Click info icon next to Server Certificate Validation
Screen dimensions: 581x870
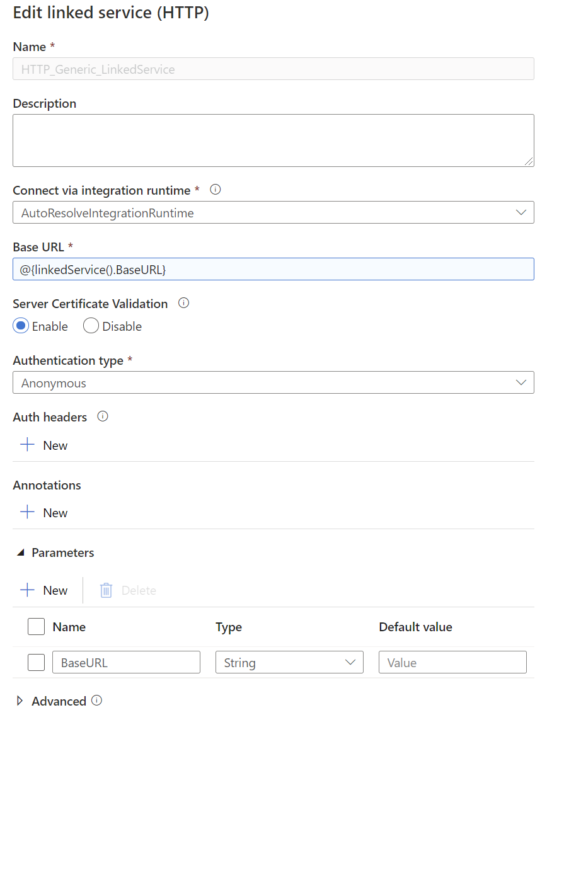coord(184,303)
